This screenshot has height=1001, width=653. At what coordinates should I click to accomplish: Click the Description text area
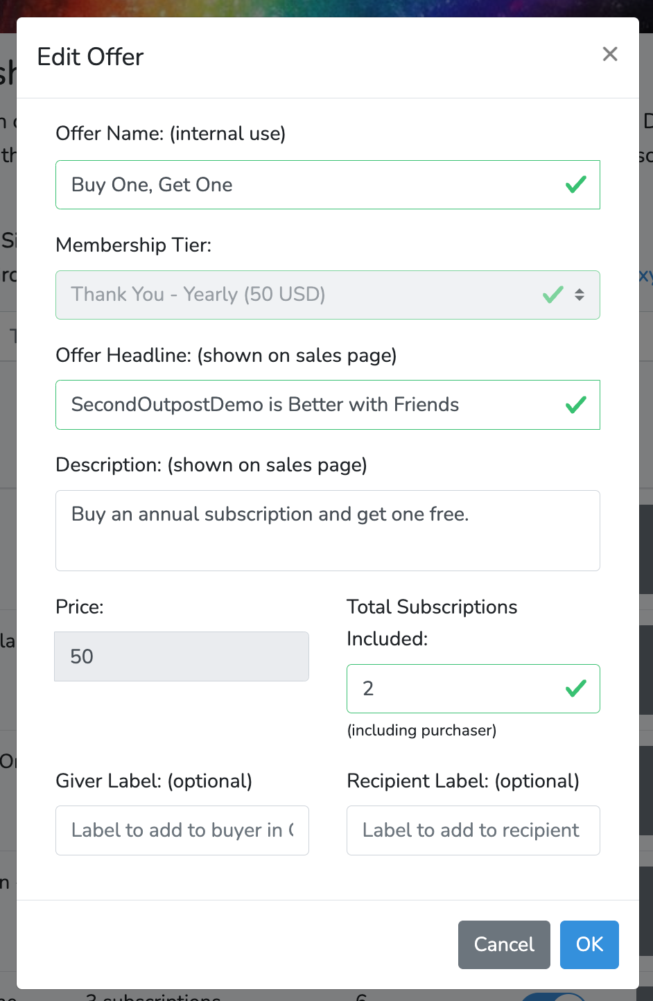coord(328,530)
